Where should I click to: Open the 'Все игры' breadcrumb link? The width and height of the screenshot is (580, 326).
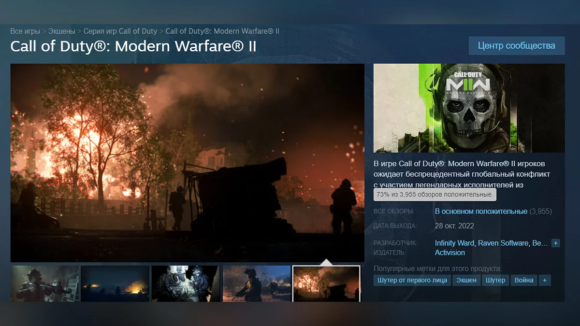(x=25, y=31)
